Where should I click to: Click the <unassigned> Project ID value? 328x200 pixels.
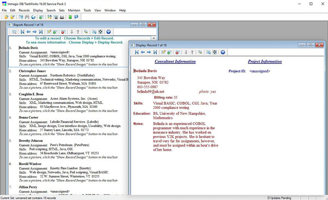pyautogui.click(x=260, y=71)
